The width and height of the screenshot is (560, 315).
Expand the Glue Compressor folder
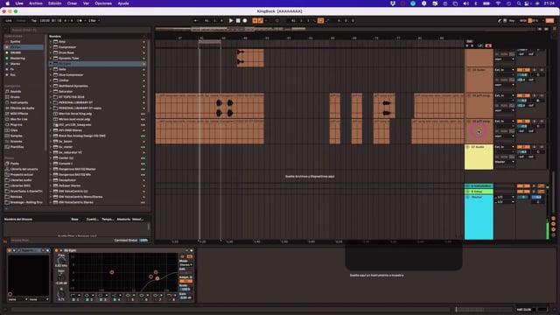click(51, 74)
